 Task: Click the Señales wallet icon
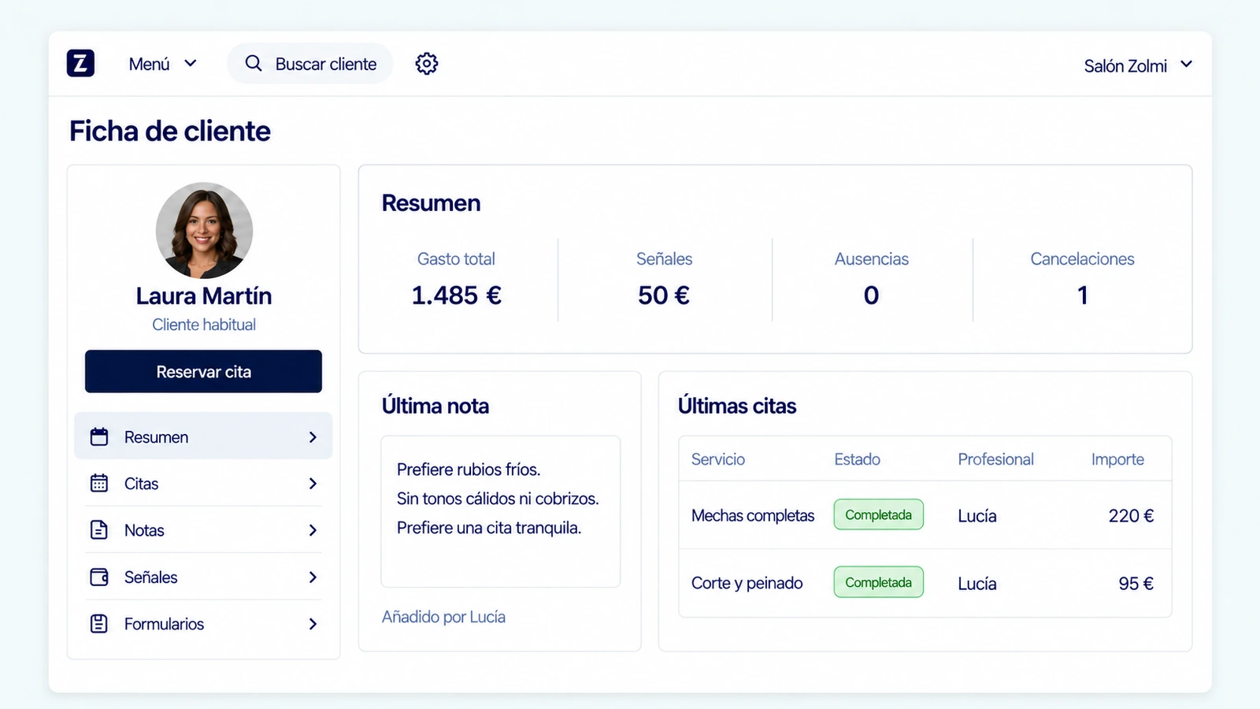[99, 577]
